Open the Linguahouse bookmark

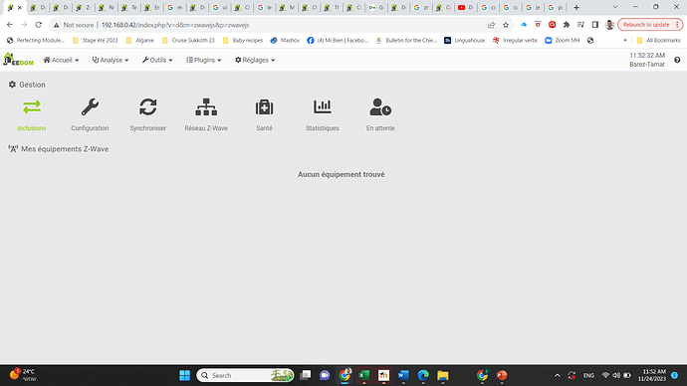pos(464,40)
